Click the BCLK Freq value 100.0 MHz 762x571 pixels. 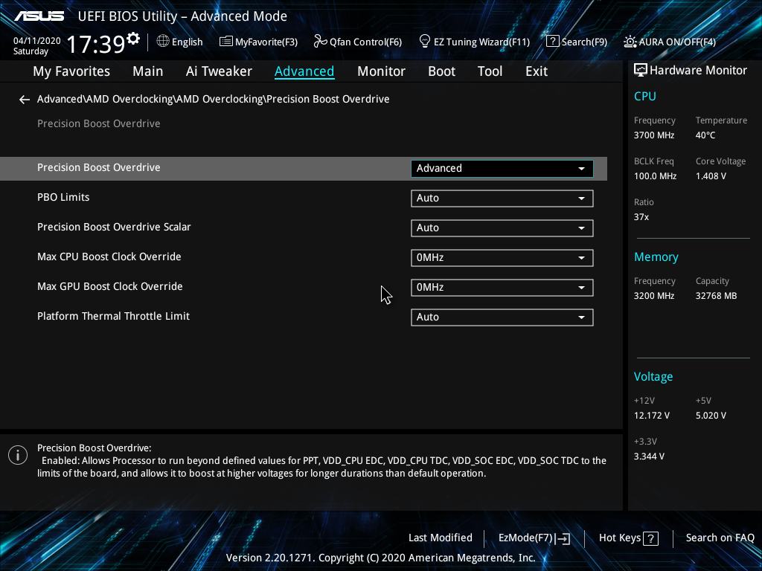click(x=655, y=176)
